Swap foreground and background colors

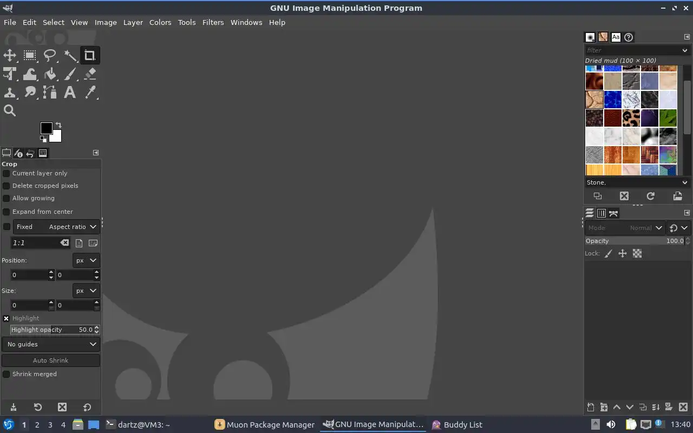(x=58, y=125)
